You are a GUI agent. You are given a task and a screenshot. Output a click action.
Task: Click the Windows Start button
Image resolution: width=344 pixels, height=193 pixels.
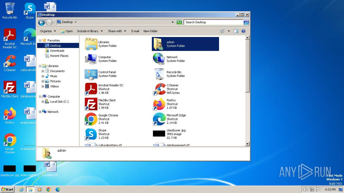point(8,190)
